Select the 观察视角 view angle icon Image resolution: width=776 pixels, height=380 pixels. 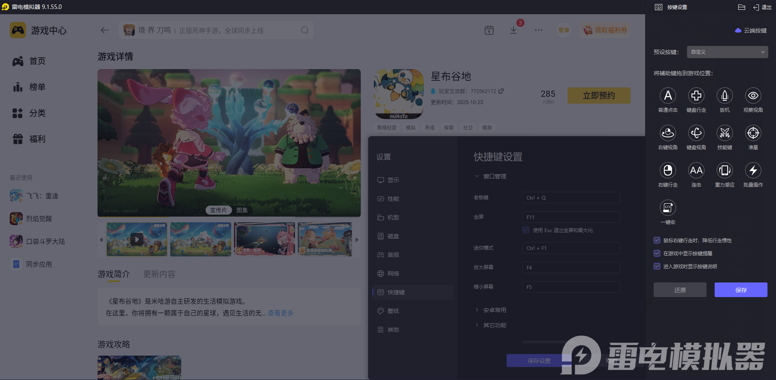coord(753,96)
